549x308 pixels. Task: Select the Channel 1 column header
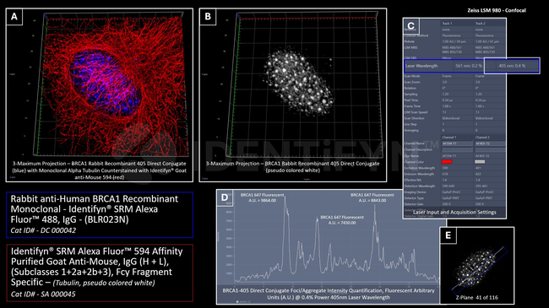point(449,138)
